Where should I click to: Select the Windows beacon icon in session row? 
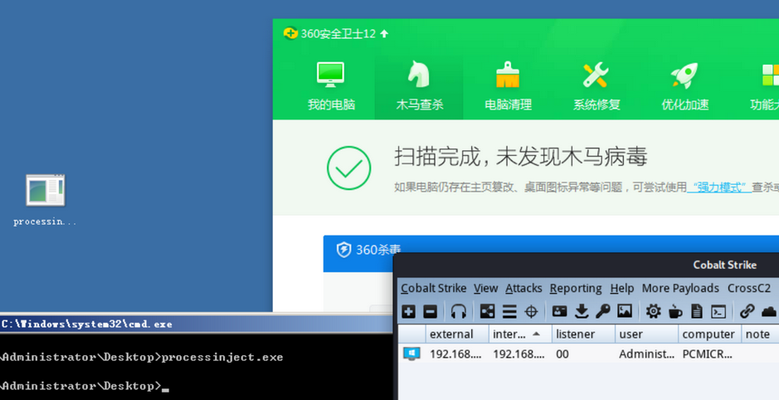(x=411, y=354)
